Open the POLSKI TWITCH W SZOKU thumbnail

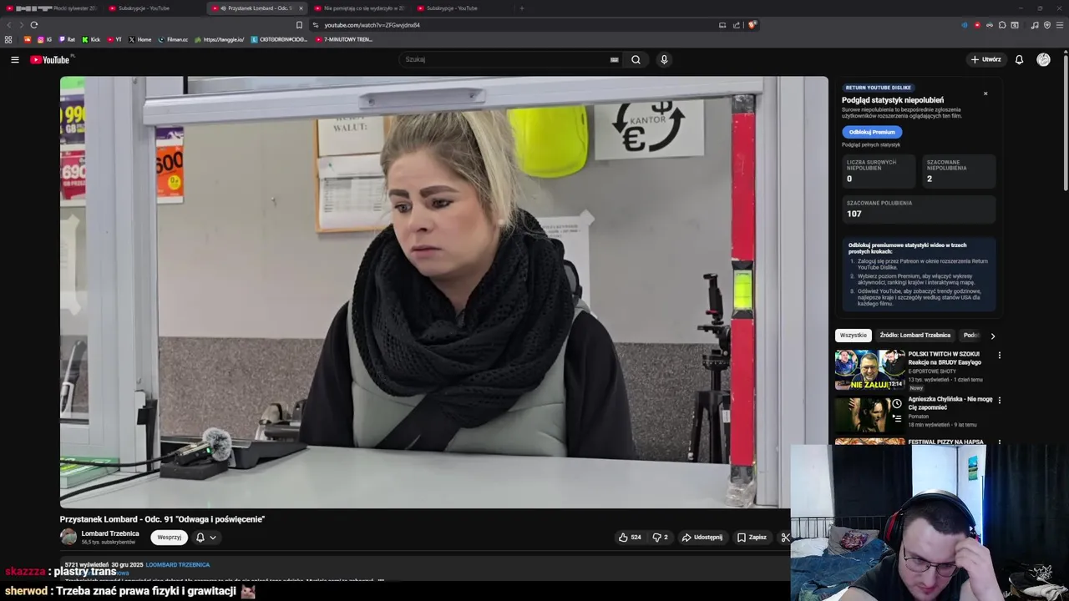tap(869, 370)
